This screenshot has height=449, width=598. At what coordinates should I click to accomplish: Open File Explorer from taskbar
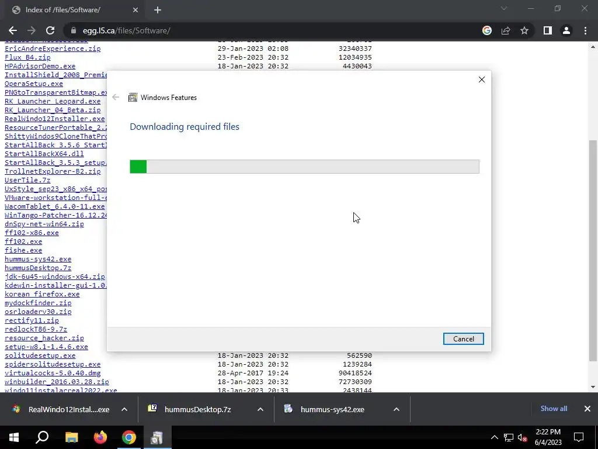71,437
